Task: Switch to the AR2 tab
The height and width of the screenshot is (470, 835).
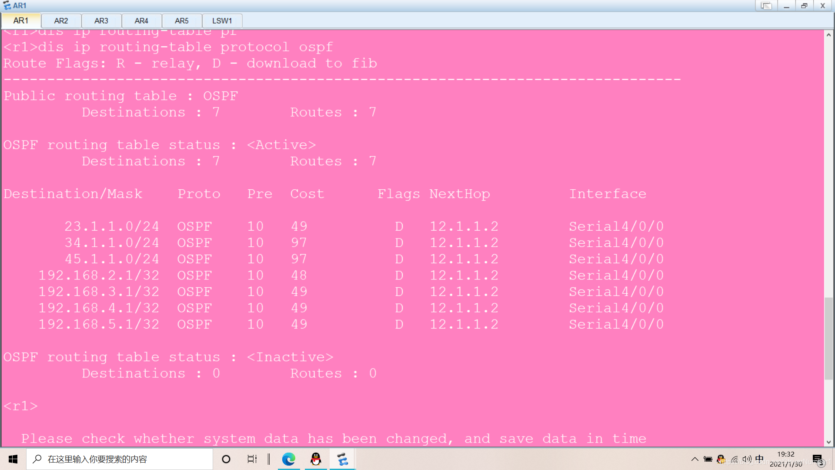Action: coord(61,21)
